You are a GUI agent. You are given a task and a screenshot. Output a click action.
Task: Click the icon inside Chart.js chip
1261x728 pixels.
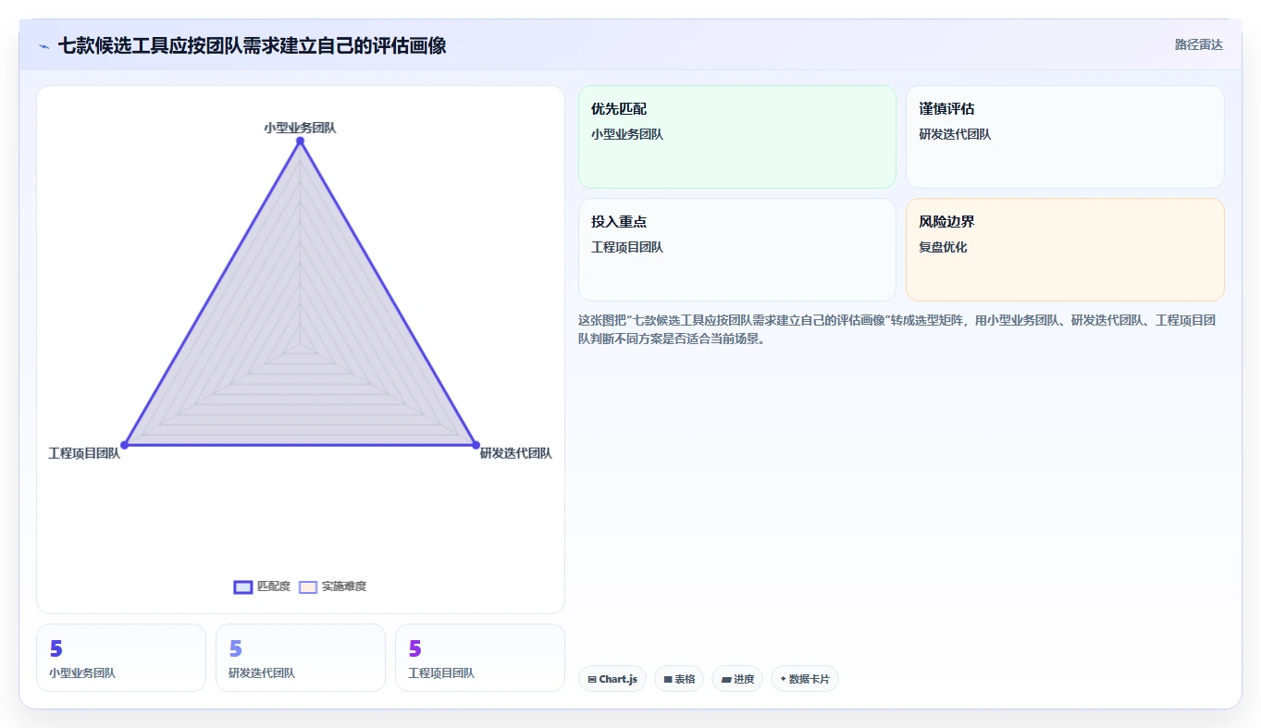coord(592,679)
